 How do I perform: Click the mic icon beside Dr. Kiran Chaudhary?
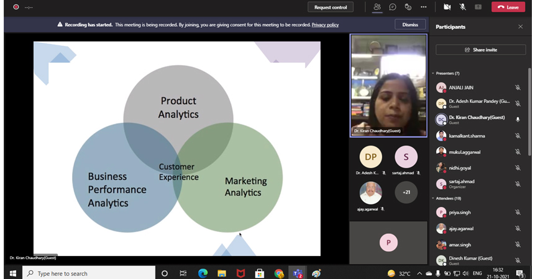518,119
